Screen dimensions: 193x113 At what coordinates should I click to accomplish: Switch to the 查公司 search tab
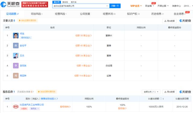[57, 2]
